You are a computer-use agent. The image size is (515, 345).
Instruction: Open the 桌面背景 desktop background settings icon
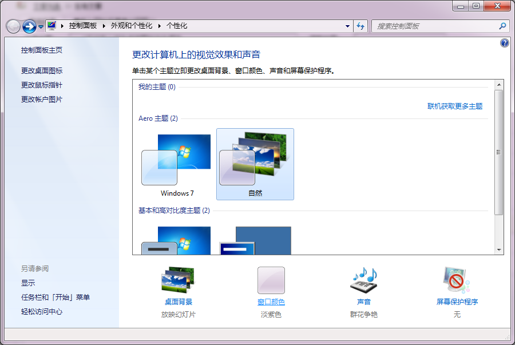(177, 280)
